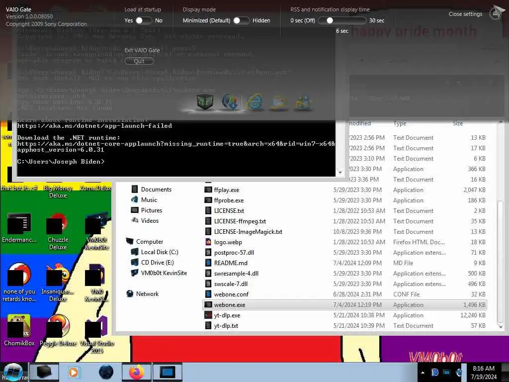Open Peggle Deluxe desktop shortcut
The image size is (509, 382).
click(58, 330)
